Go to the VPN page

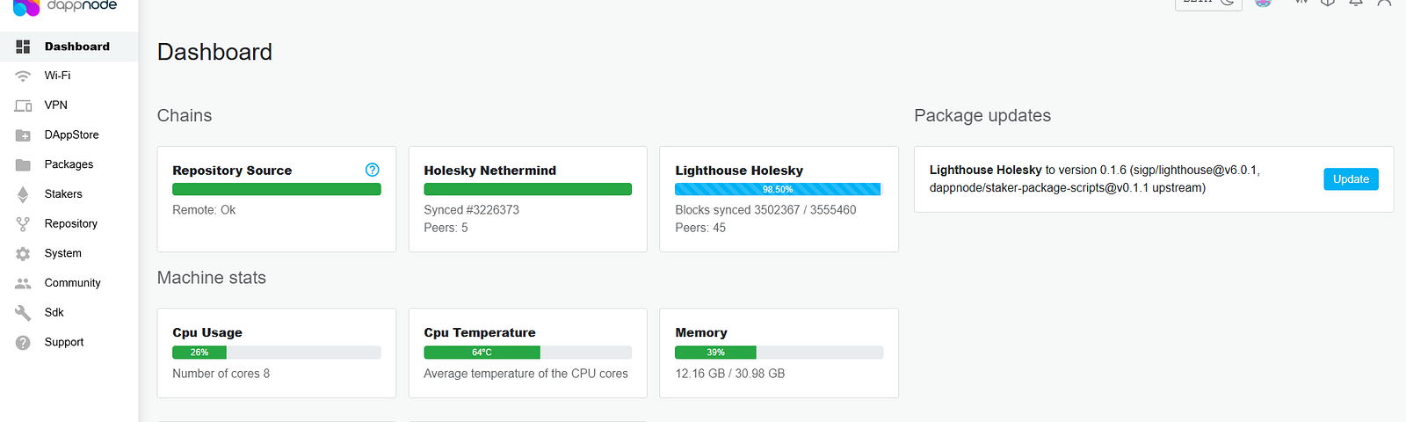click(69, 105)
